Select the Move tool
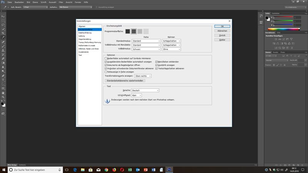308x173 pixels. 3,15
